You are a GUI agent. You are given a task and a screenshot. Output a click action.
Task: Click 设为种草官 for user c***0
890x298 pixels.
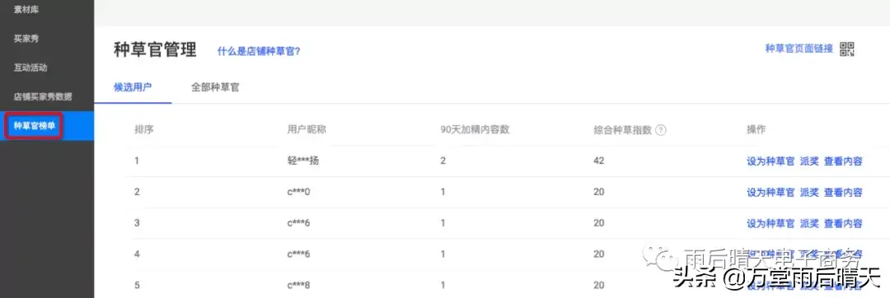[x=771, y=192]
